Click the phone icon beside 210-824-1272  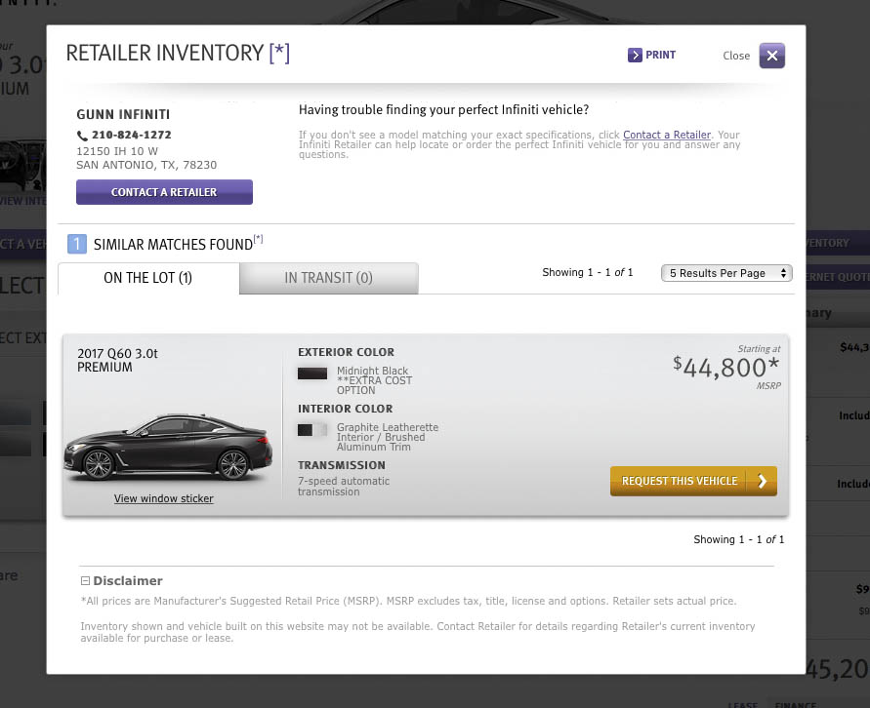coord(82,136)
